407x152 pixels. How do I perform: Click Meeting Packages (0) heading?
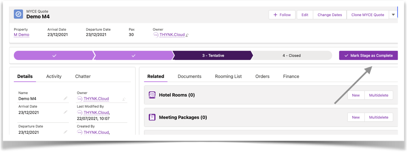183,117
